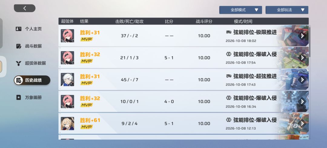Image resolution: width=327 pixels, height=148 pixels.
Task: Expand details arrow for 超弦推进 match
Action: [x=302, y=80]
